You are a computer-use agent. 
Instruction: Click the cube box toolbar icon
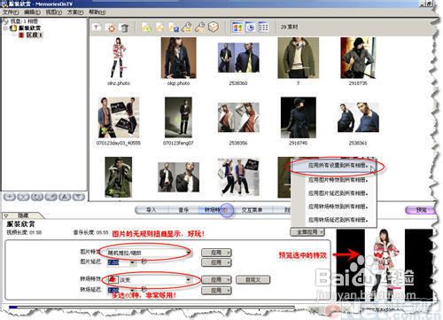click(x=214, y=27)
